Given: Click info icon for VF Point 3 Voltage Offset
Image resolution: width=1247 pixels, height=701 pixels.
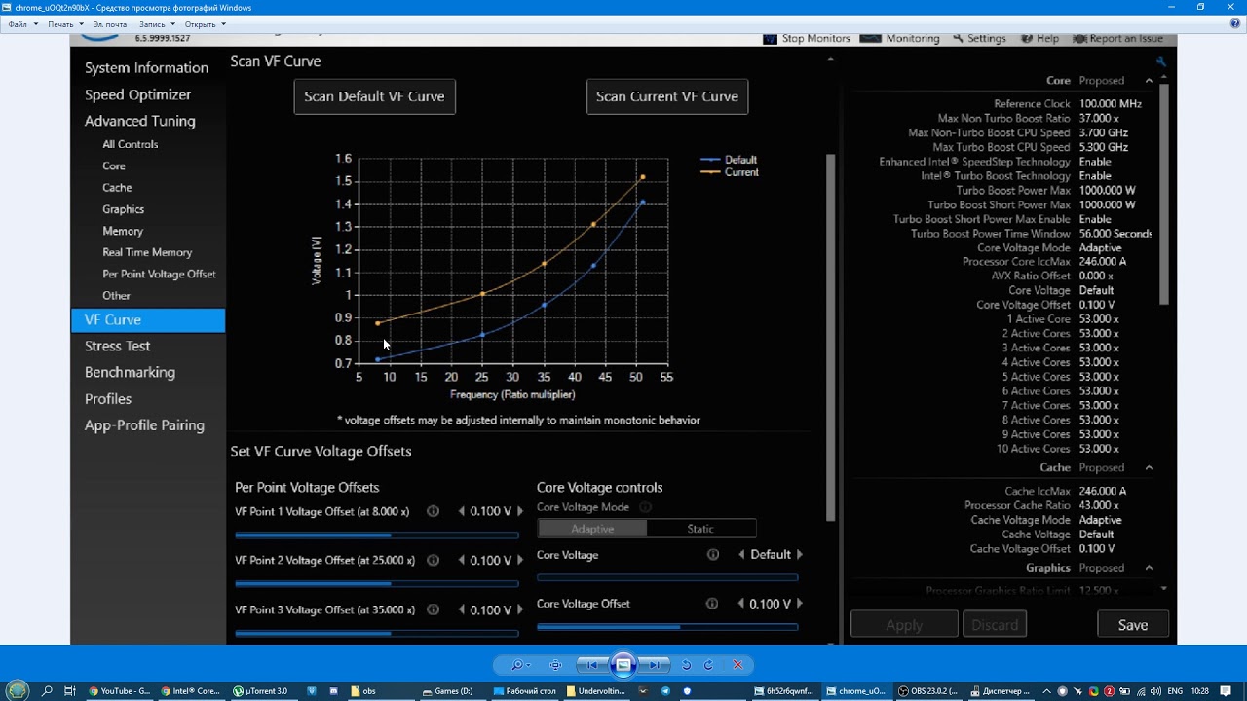Looking at the screenshot, I should [434, 609].
